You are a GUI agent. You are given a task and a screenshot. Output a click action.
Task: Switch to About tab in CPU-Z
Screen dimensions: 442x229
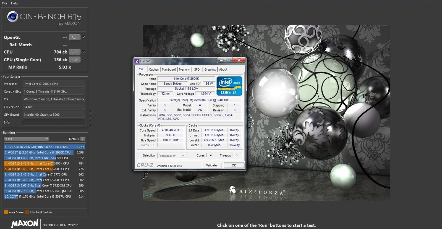pyautogui.click(x=223, y=70)
